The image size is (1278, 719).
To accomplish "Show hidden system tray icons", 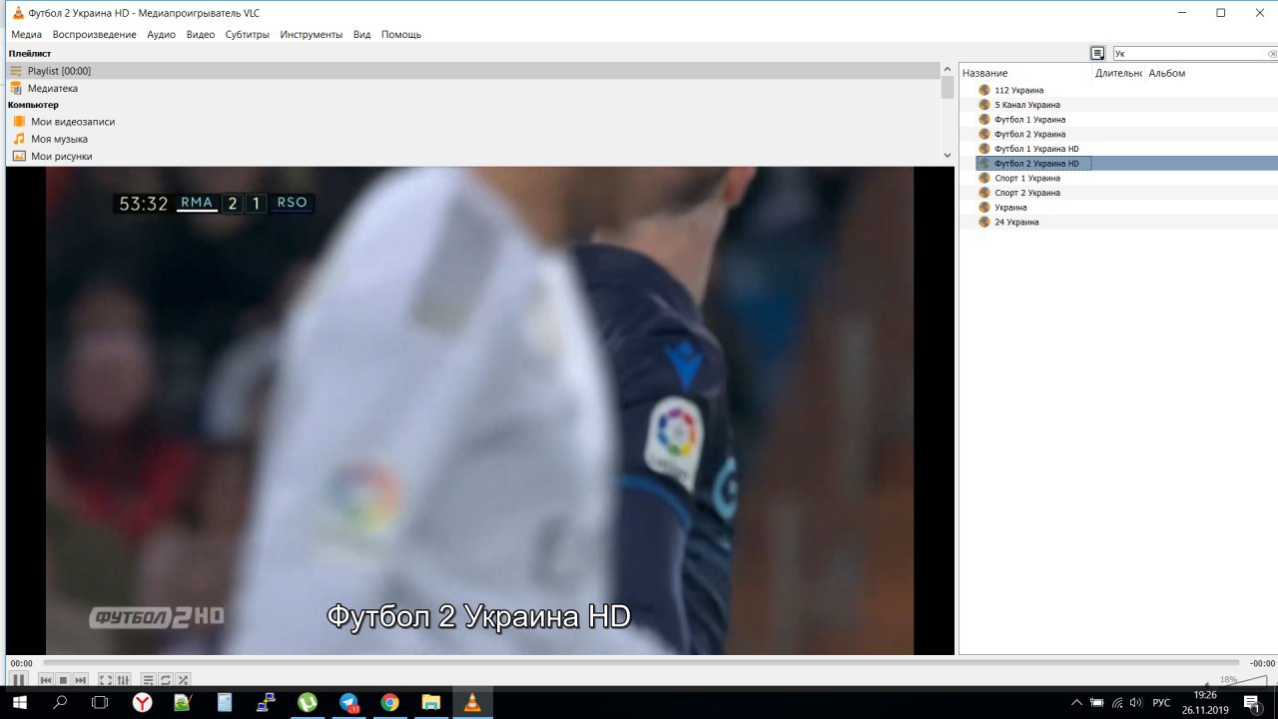I will 1076,703.
